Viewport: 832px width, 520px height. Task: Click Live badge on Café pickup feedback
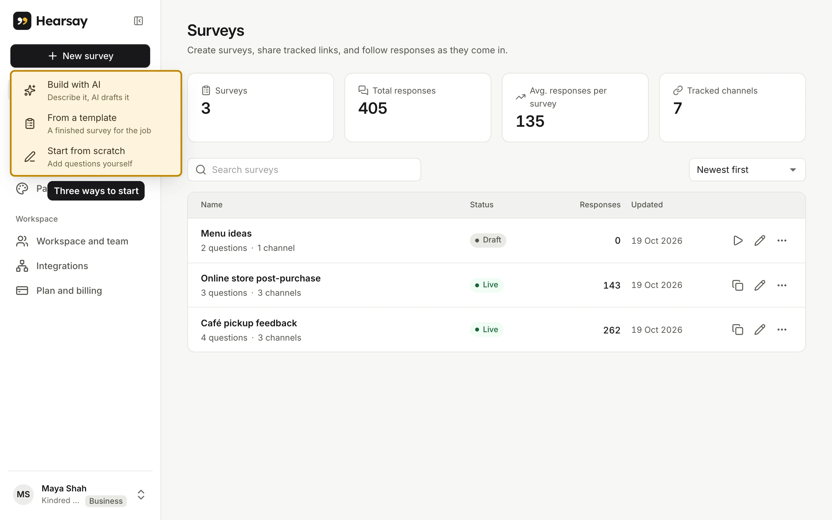(x=487, y=330)
